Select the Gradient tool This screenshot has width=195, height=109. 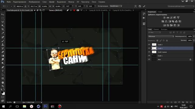(x=3, y=56)
